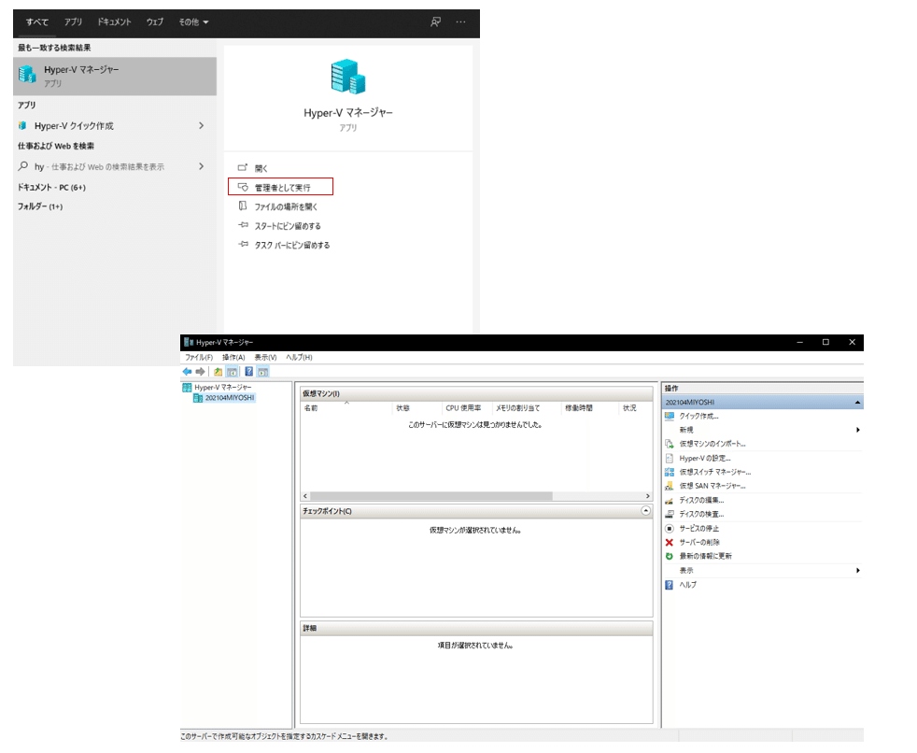Collapse the チェックポイント panel with round arrow
Viewport: 917px width, 753px height.
645,511
